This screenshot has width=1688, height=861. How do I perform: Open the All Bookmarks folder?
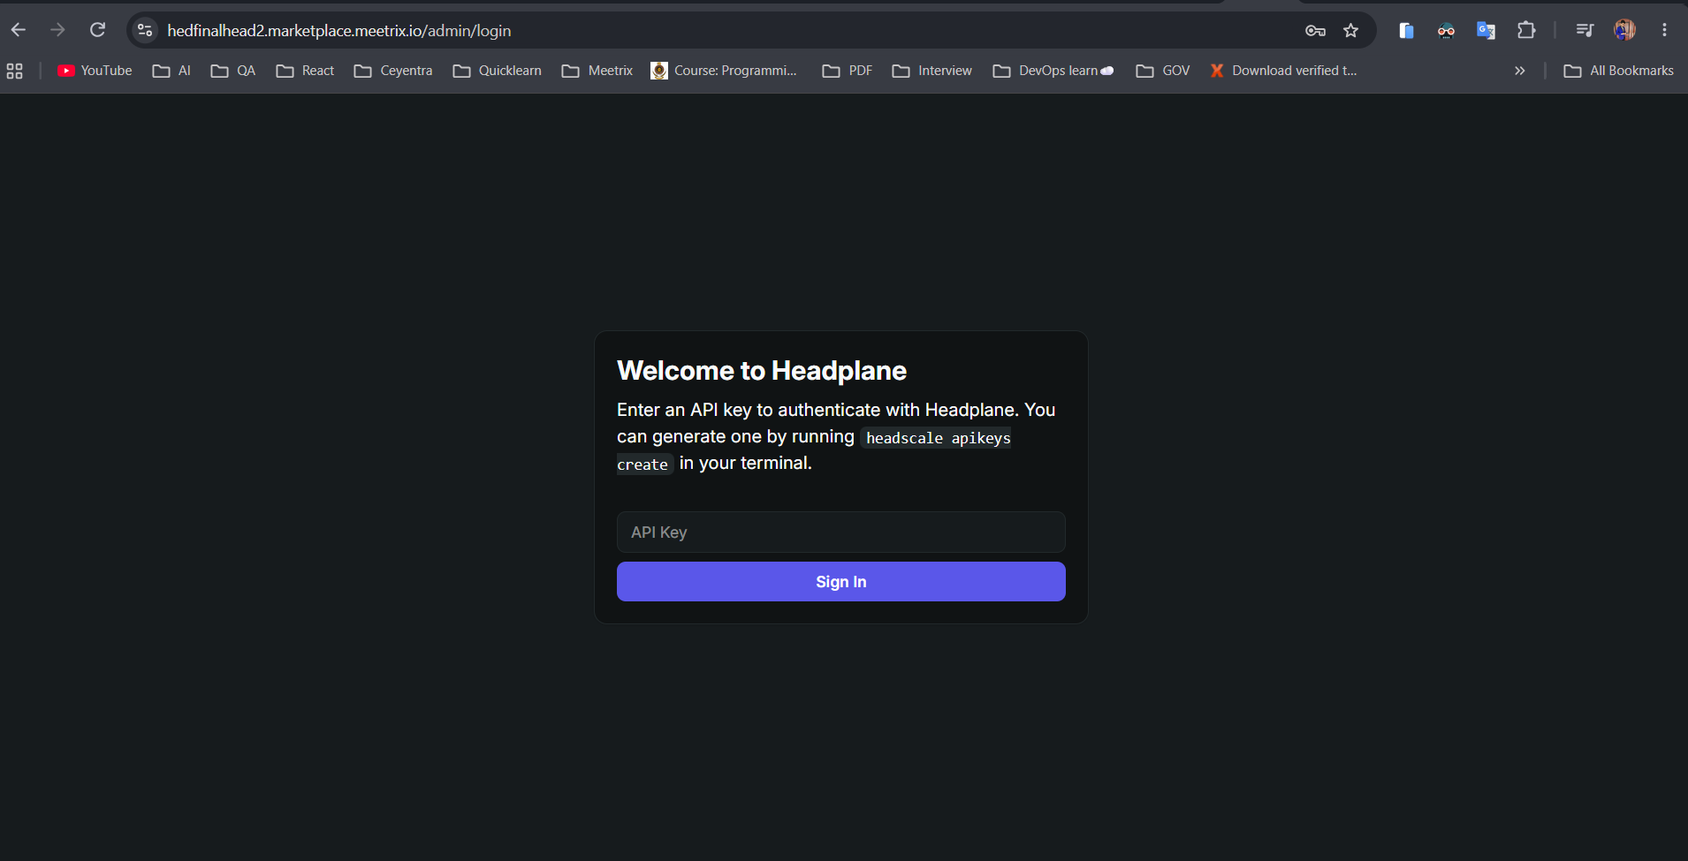[1619, 71]
